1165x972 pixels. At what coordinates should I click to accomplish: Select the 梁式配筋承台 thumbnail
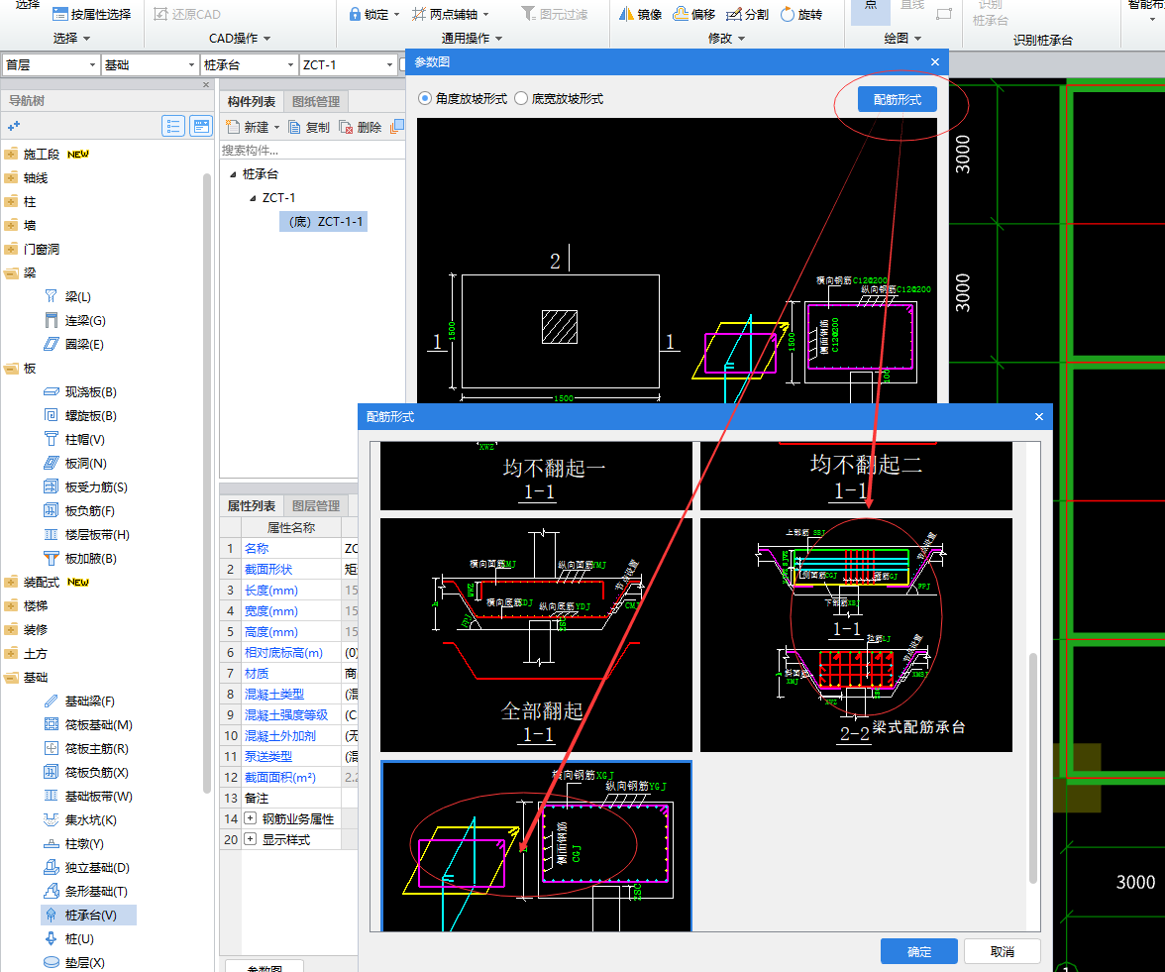[x=856, y=634]
